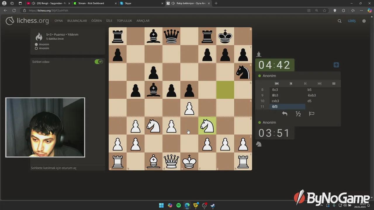Screen dimensions: 374x210
Task: Open the BULMACALAR menu
Action: [x=77, y=21]
